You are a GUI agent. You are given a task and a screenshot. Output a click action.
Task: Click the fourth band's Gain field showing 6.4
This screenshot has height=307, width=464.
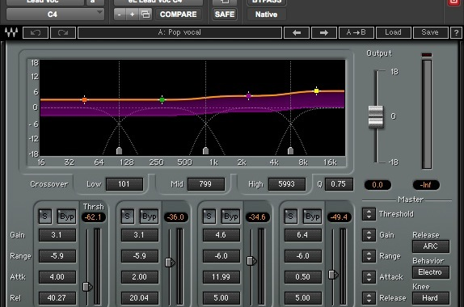pyautogui.click(x=302, y=235)
